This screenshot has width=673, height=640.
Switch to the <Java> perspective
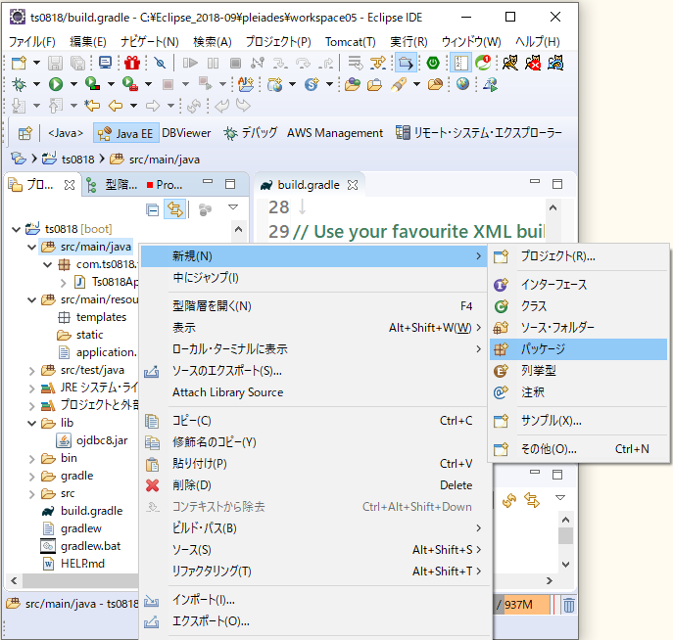click(x=66, y=133)
